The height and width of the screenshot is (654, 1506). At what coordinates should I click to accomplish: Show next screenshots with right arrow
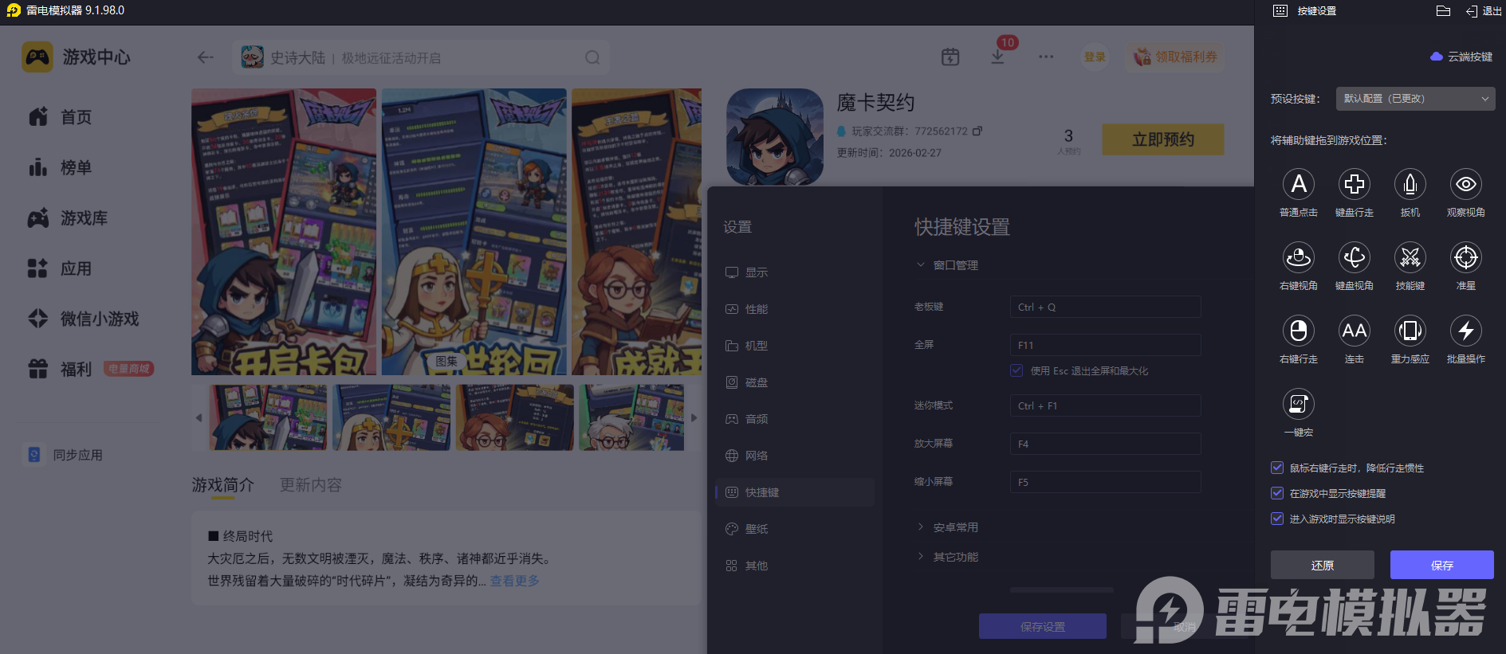[x=694, y=417]
